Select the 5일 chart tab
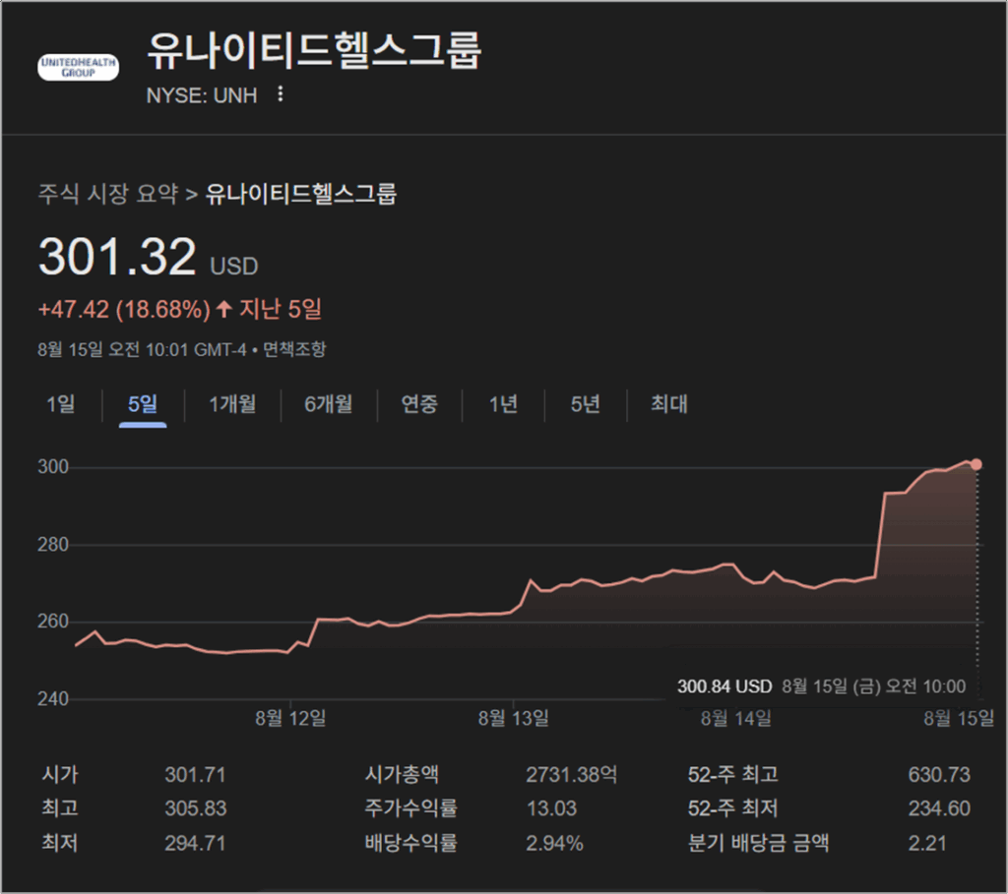 pyautogui.click(x=143, y=404)
